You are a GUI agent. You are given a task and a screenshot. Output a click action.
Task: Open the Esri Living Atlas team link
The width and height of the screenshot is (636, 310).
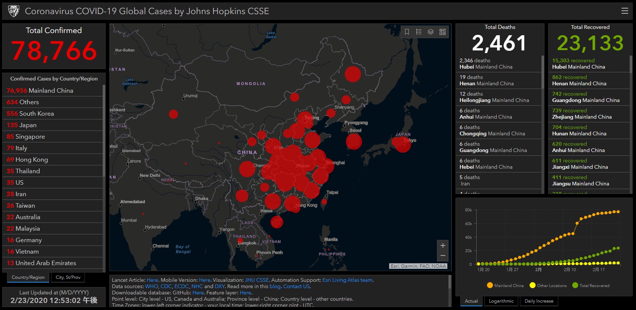347,280
